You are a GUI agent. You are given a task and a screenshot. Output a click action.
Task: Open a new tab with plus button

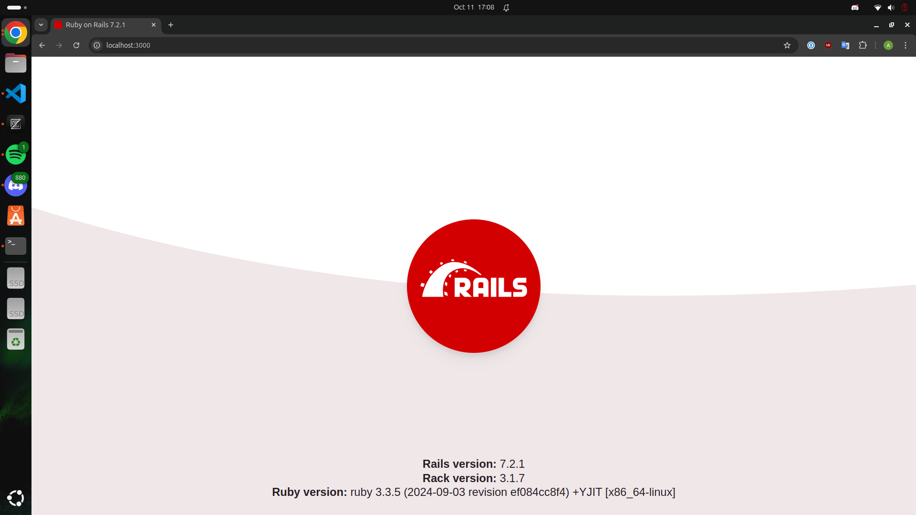coord(171,25)
